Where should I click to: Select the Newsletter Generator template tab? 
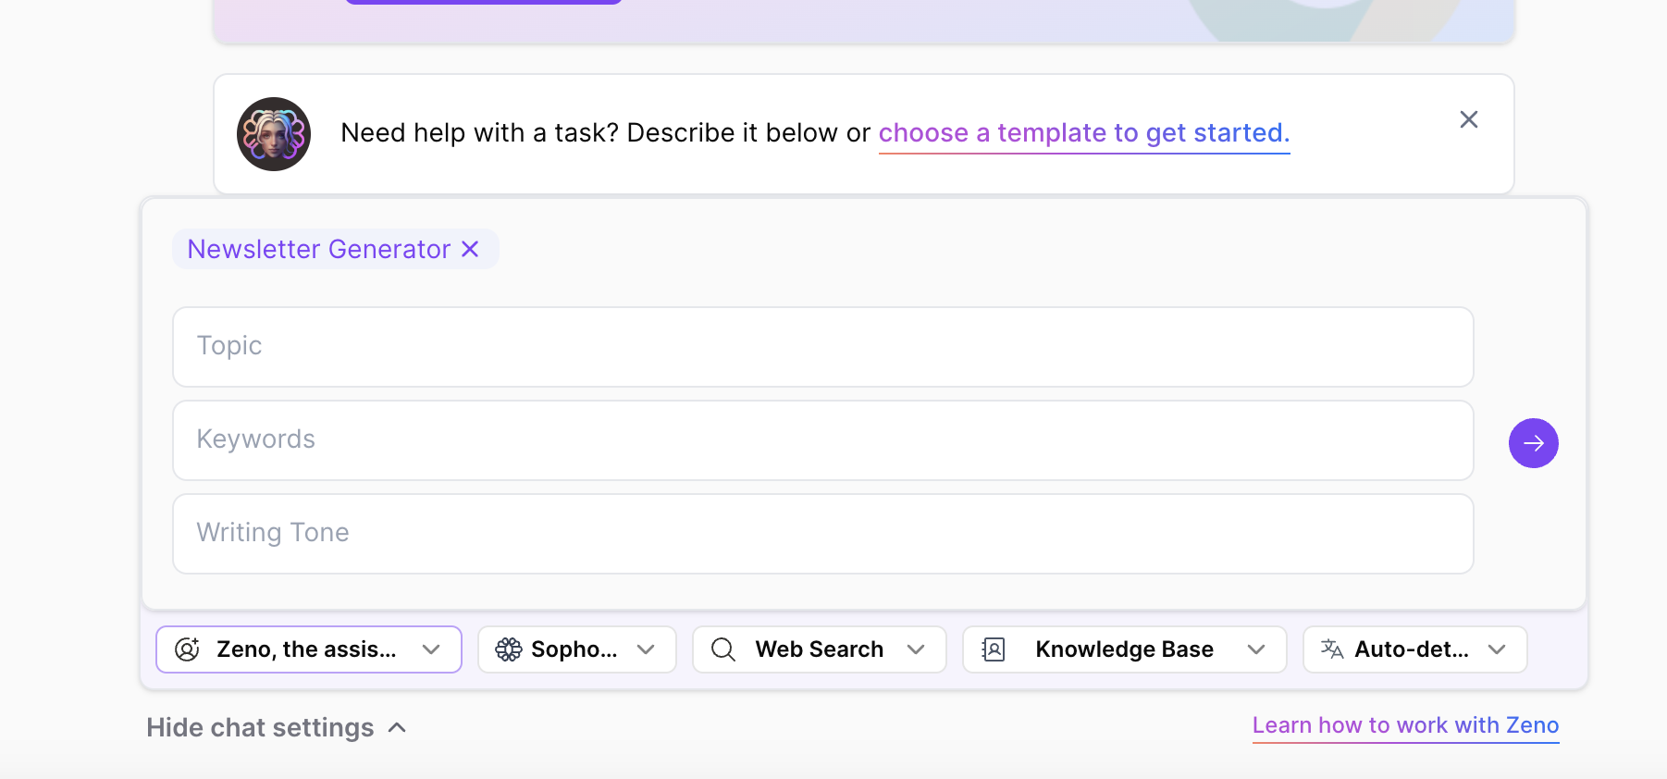click(317, 249)
